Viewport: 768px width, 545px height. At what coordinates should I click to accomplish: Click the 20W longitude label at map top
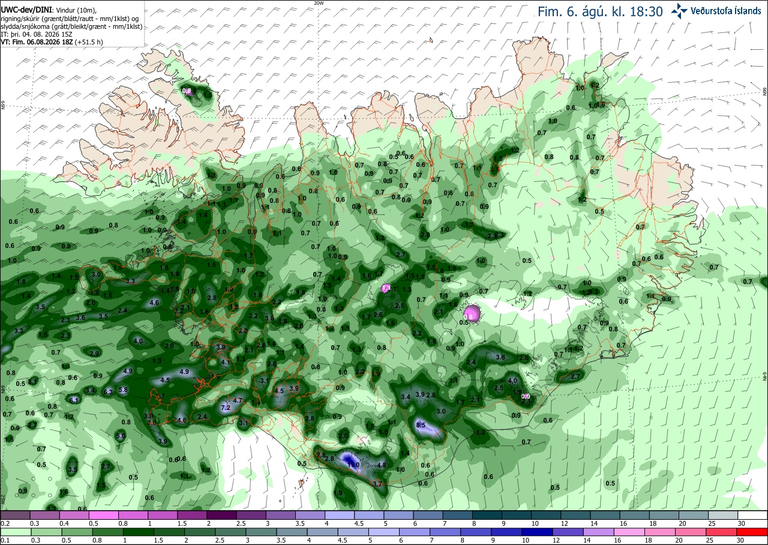point(319,3)
